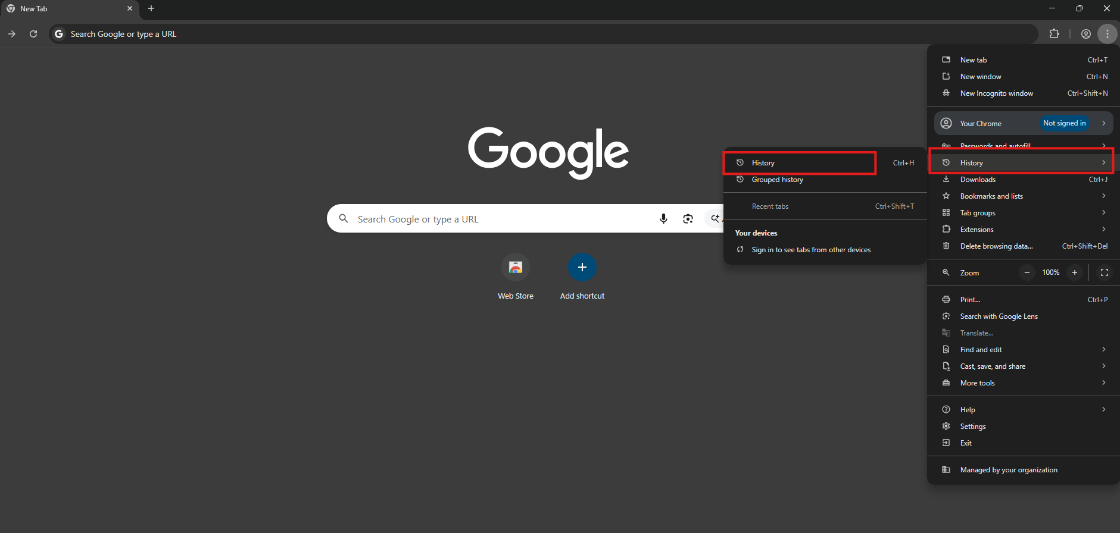Choose Search with Google Lens
The width and height of the screenshot is (1120, 533).
tap(1024, 316)
